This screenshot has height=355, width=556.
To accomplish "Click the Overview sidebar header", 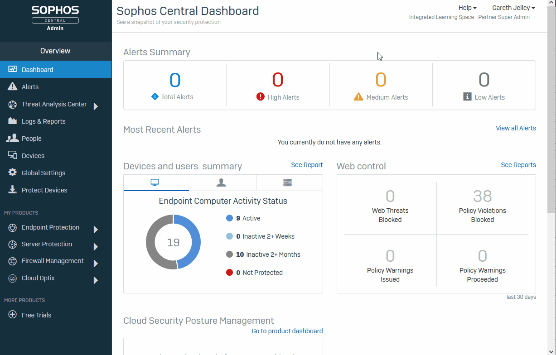I will [x=55, y=51].
